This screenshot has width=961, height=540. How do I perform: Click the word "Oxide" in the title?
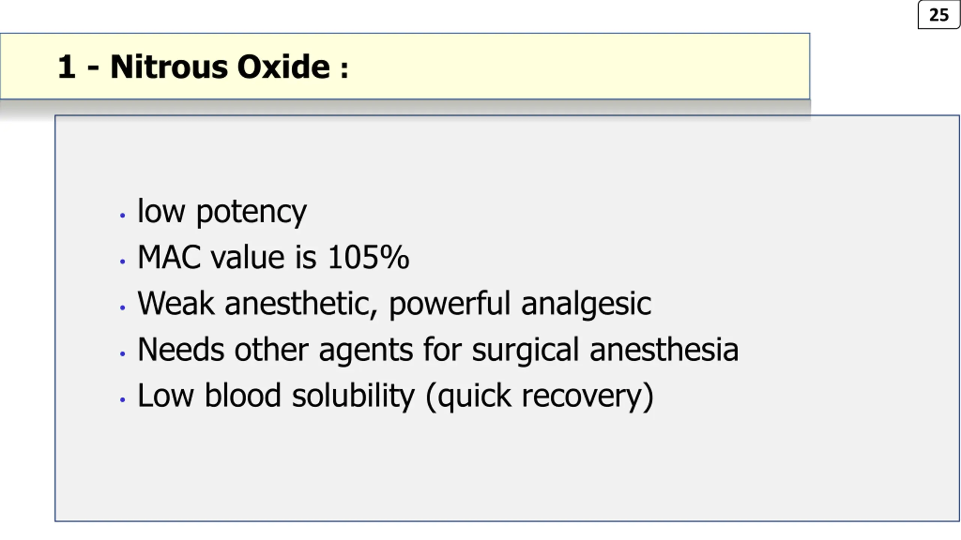[x=284, y=67]
